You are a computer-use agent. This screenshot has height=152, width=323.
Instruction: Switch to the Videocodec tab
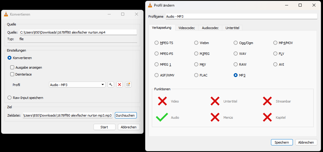pyautogui.click(x=187, y=28)
